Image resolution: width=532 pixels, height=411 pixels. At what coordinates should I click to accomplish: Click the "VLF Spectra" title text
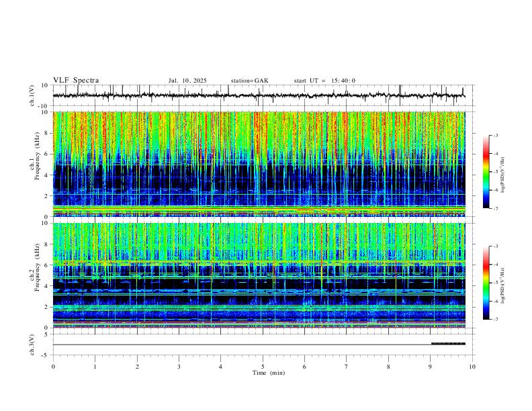click(x=76, y=81)
